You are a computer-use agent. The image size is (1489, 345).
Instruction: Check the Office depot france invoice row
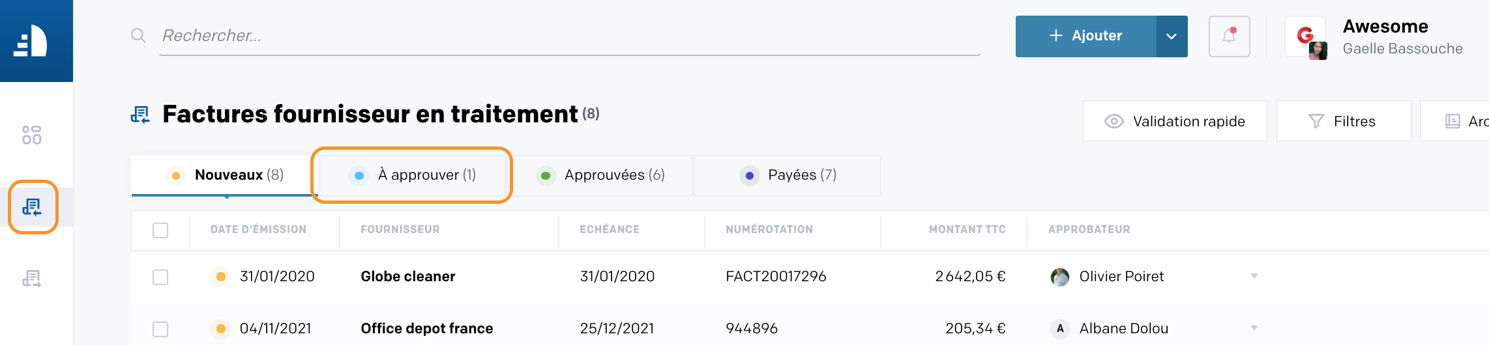(x=160, y=329)
